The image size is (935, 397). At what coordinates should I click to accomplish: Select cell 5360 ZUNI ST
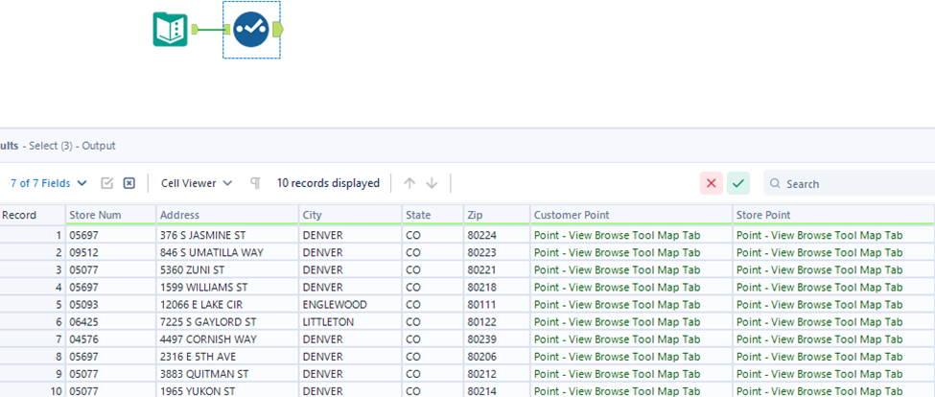pyautogui.click(x=228, y=270)
